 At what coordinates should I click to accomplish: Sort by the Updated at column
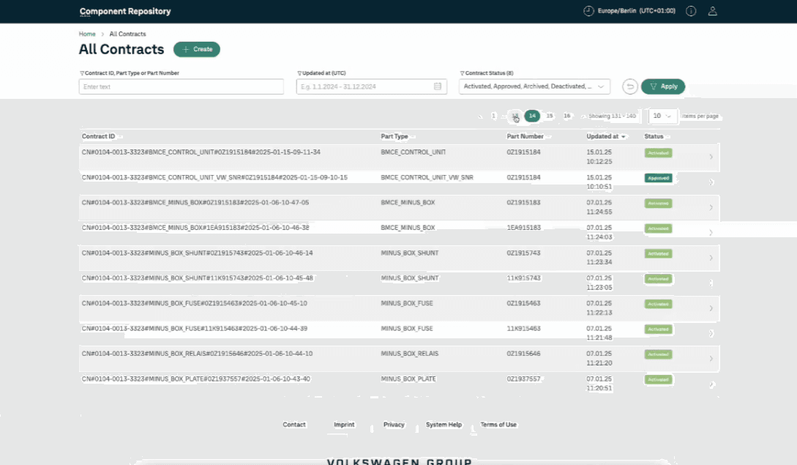[x=606, y=136]
